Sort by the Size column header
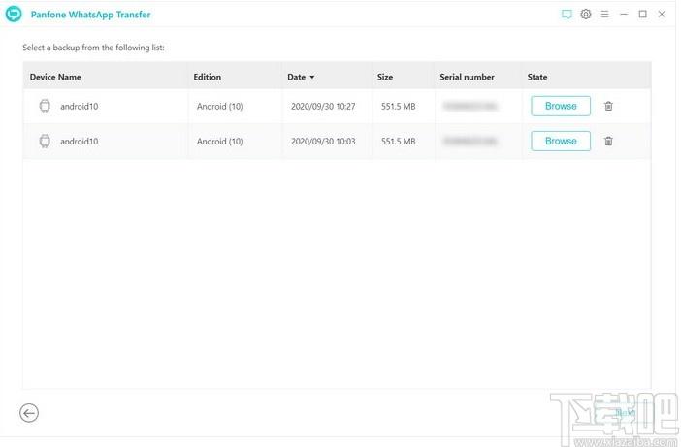Viewport: 681px width, 447px height. click(385, 77)
